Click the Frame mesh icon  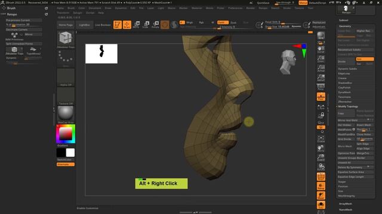321,139
